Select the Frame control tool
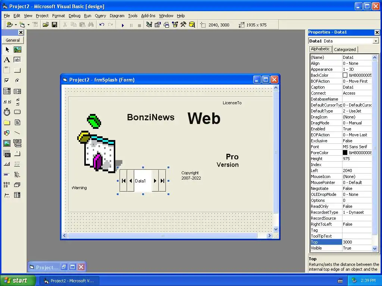Viewport: 382px width, 286px height. [7, 70]
